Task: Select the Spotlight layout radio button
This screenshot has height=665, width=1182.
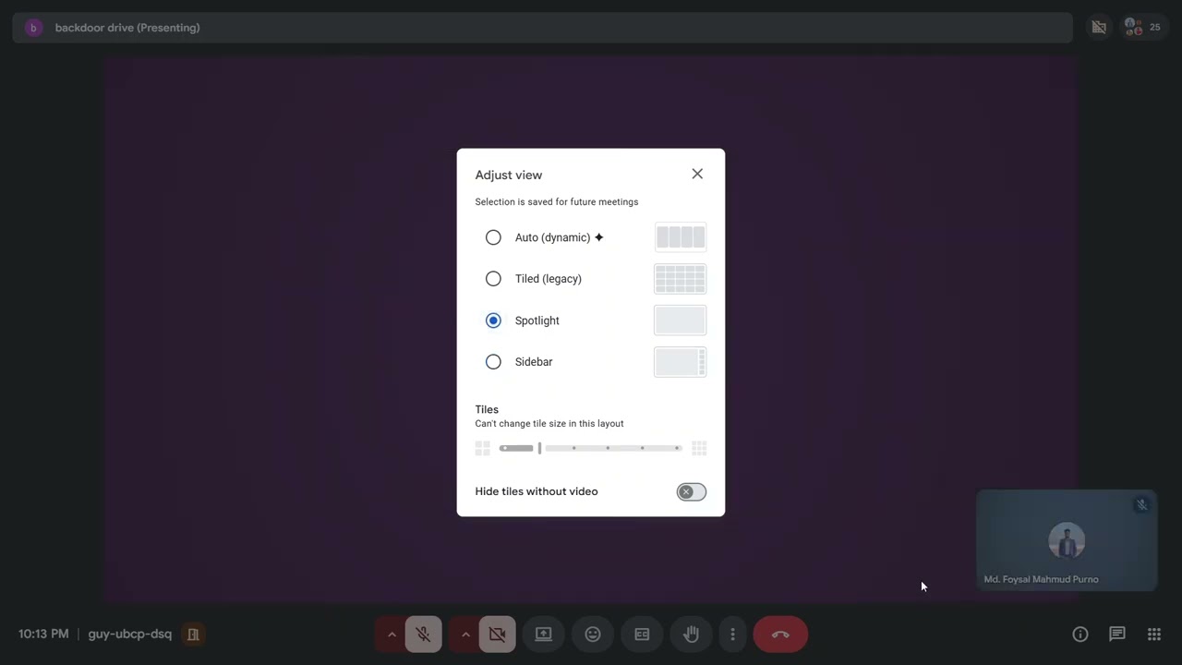Action: (x=493, y=320)
